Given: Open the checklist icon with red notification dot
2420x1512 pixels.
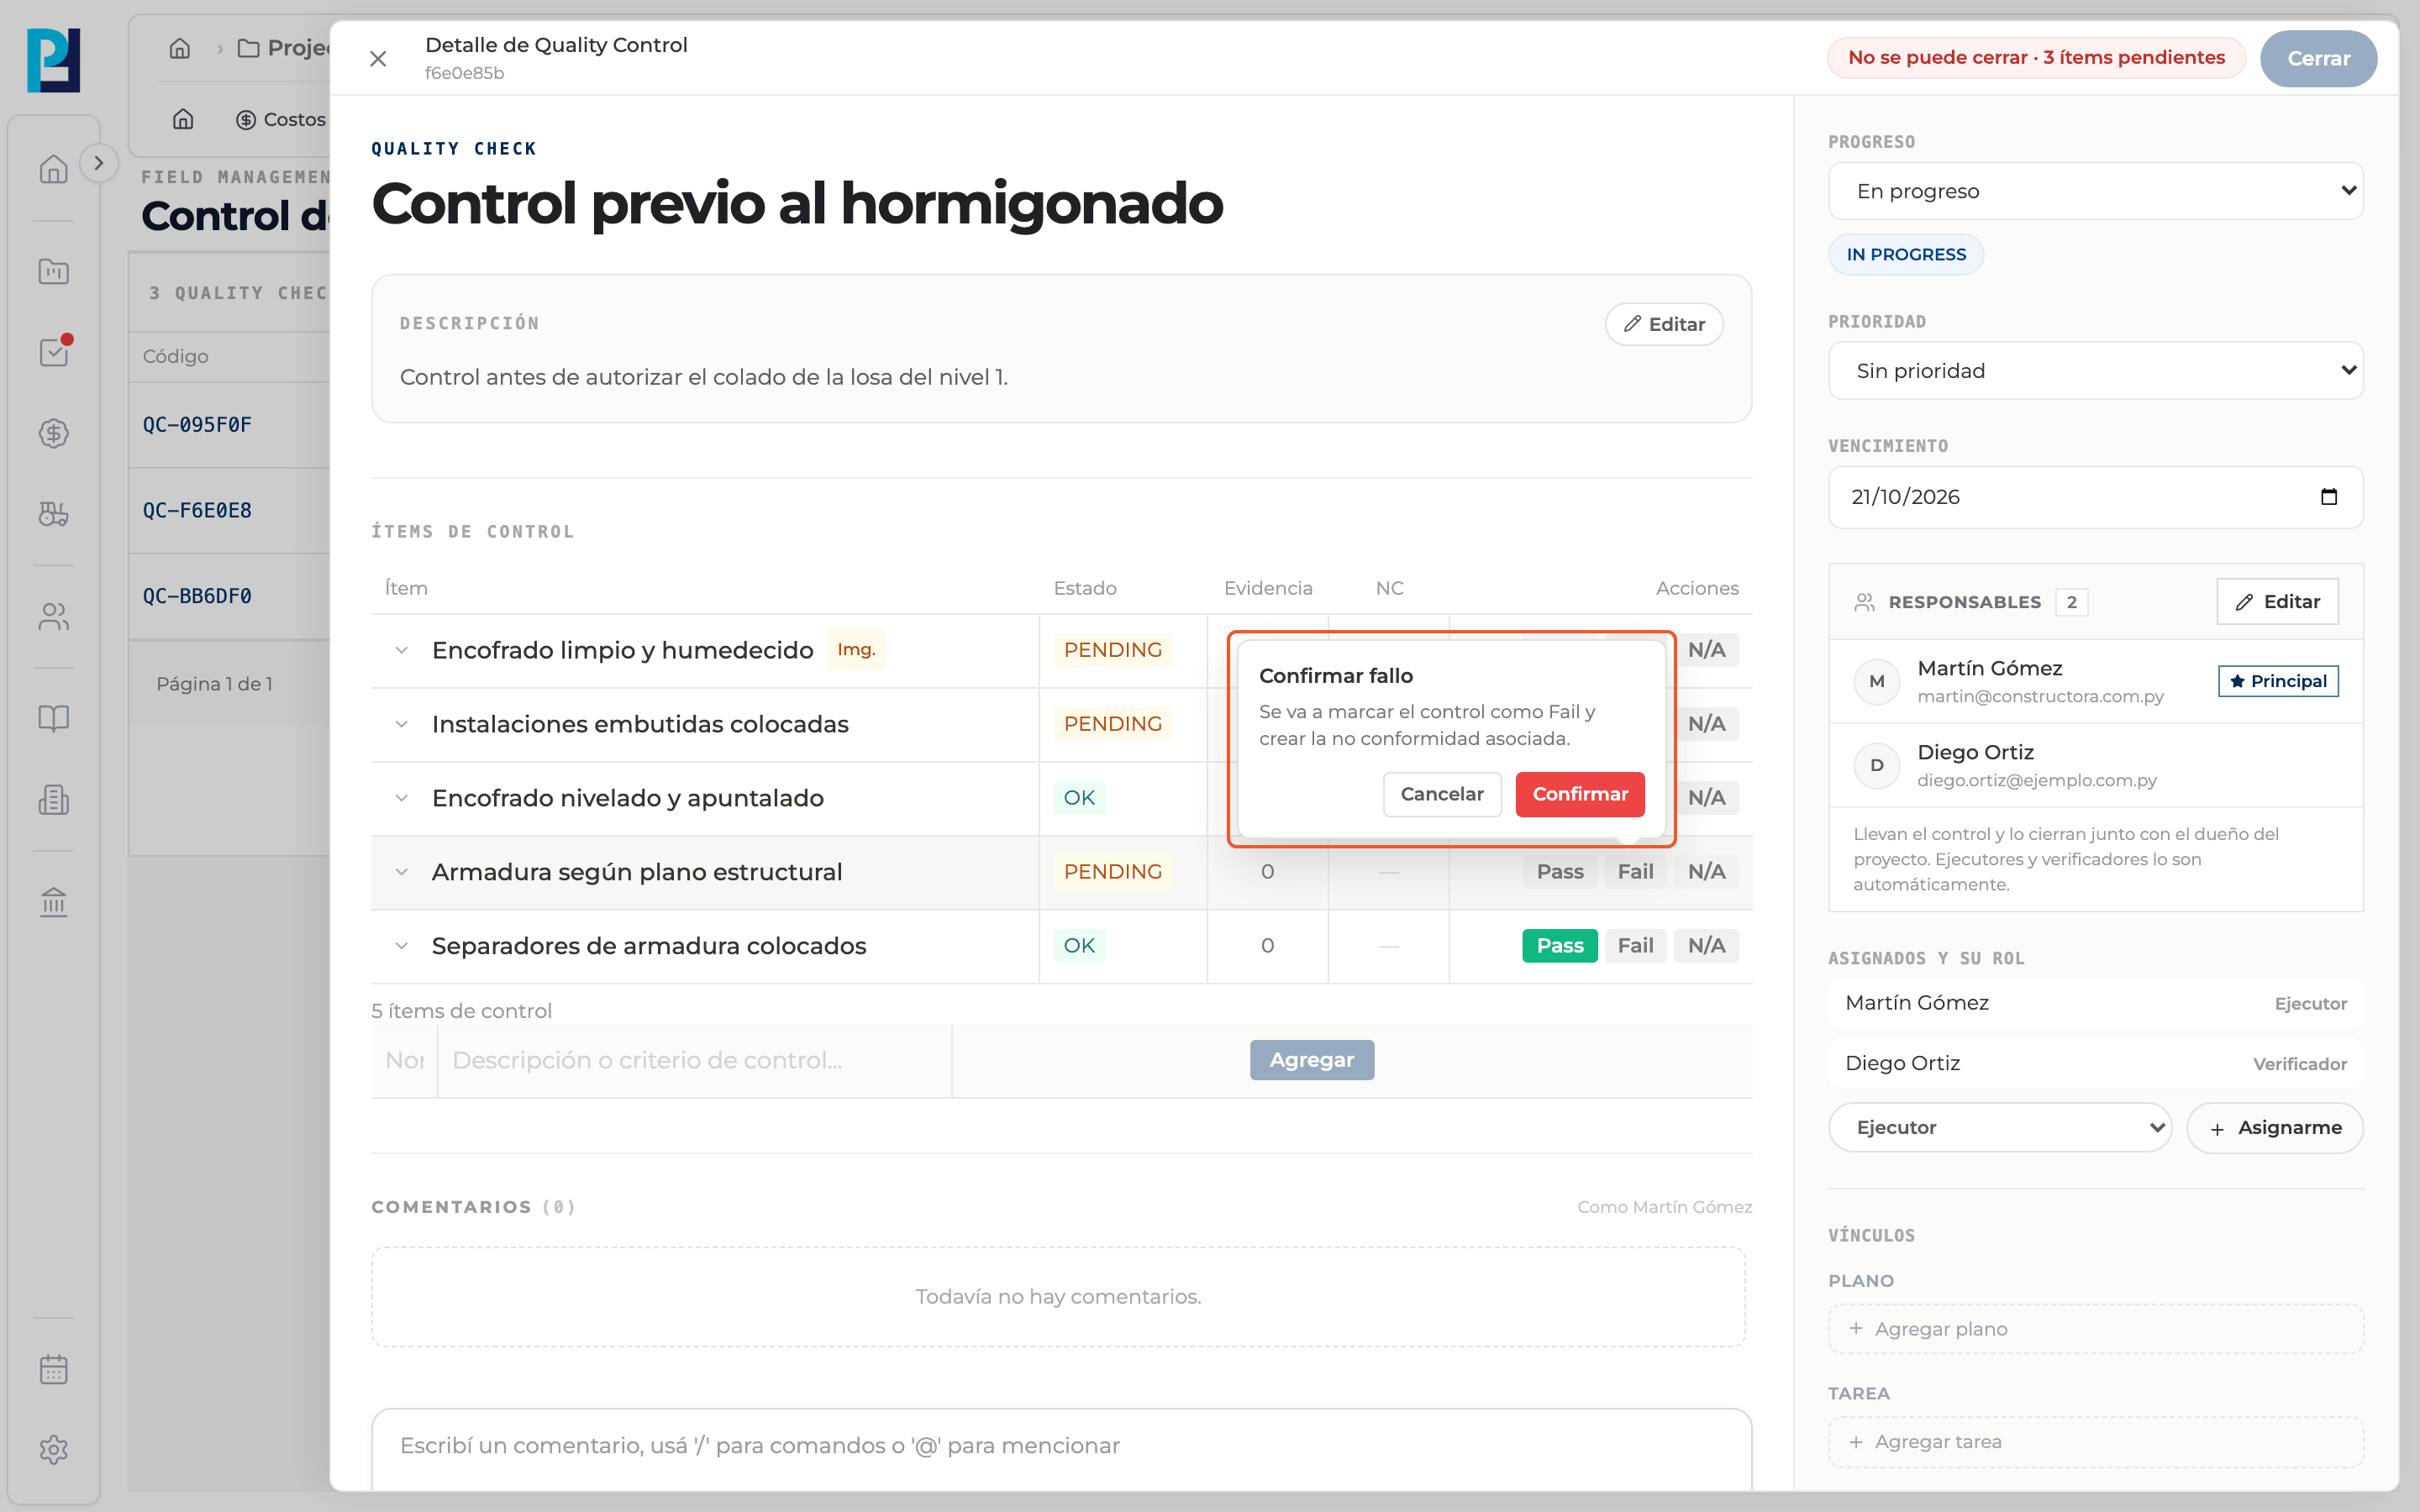Looking at the screenshot, I should [x=54, y=352].
